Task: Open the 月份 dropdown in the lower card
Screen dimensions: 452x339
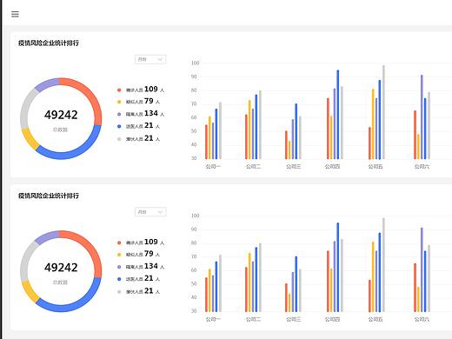Action: (x=150, y=212)
